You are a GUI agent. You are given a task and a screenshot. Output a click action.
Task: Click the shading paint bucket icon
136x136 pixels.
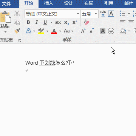pos(123,31)
